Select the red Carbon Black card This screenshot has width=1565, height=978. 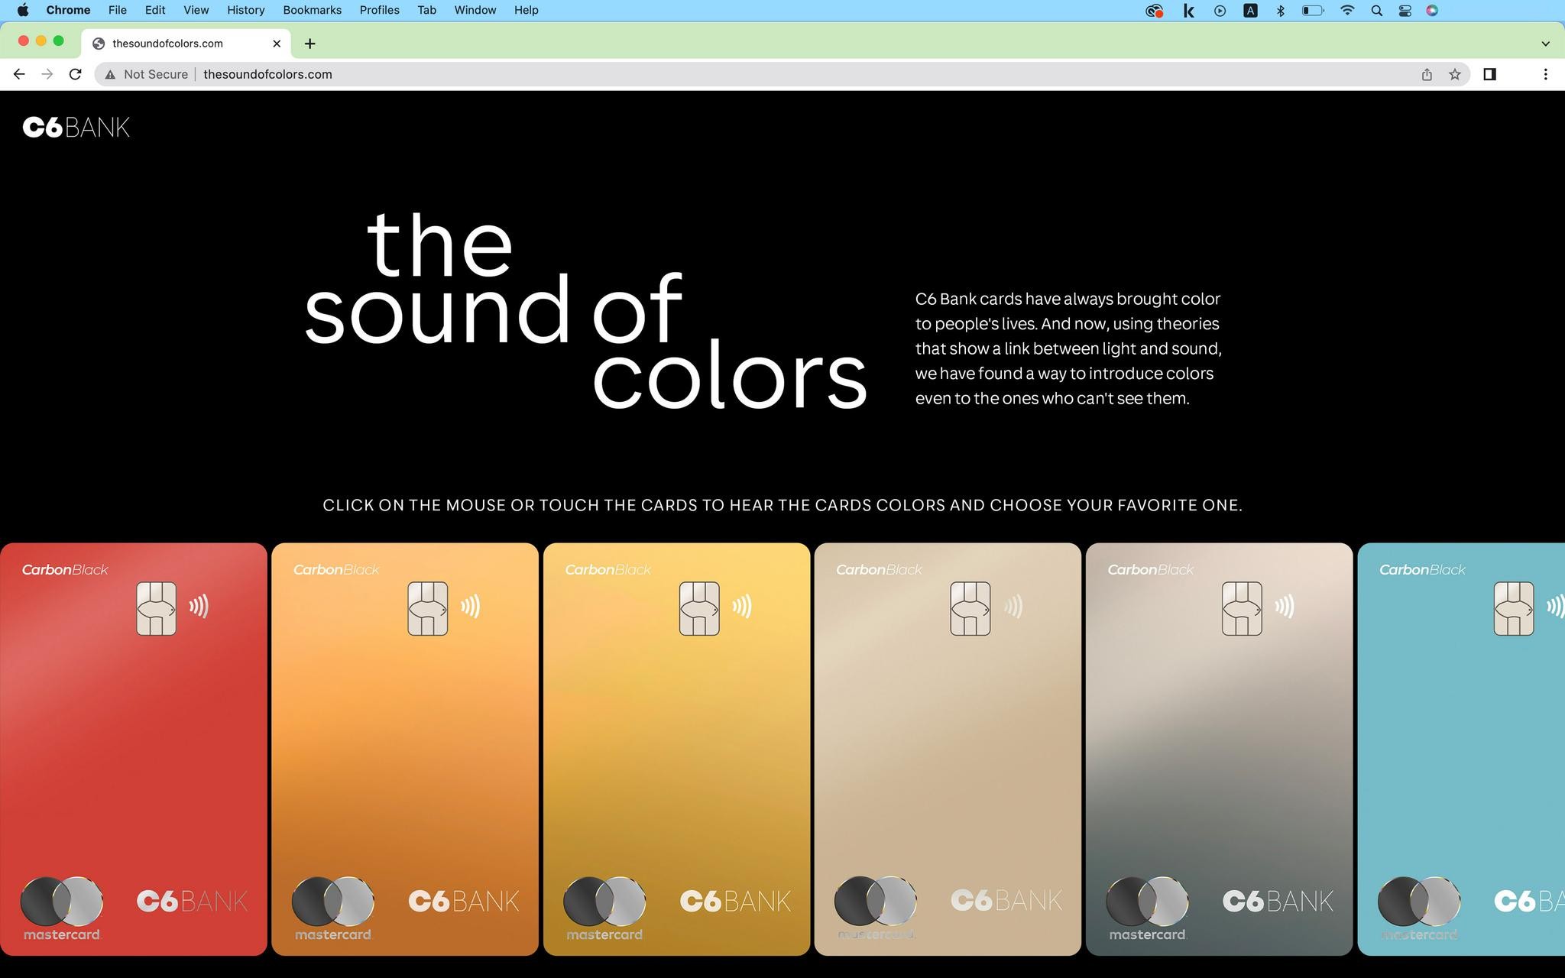(134, 749)
